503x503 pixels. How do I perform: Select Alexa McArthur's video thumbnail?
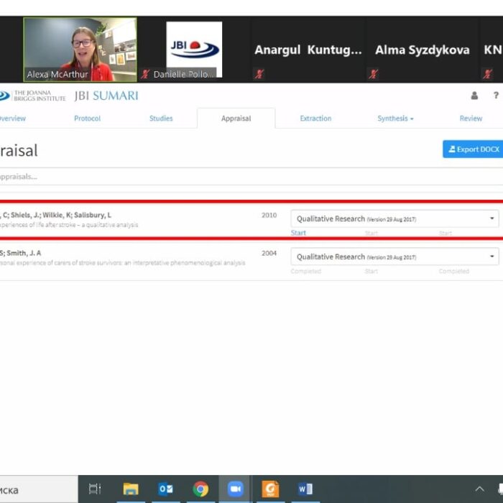coord(80,49)
